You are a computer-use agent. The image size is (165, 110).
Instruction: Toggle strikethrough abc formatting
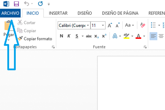pos(89,36)
